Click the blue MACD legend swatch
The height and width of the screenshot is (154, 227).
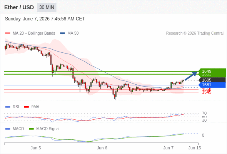(x=8, y=129)
